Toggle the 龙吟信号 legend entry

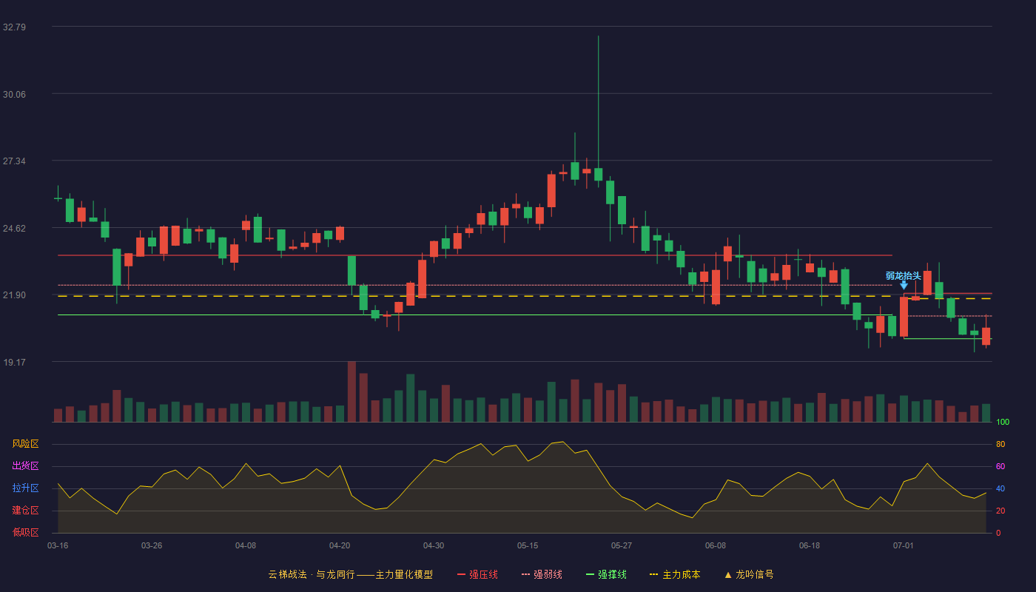point(749,574)
